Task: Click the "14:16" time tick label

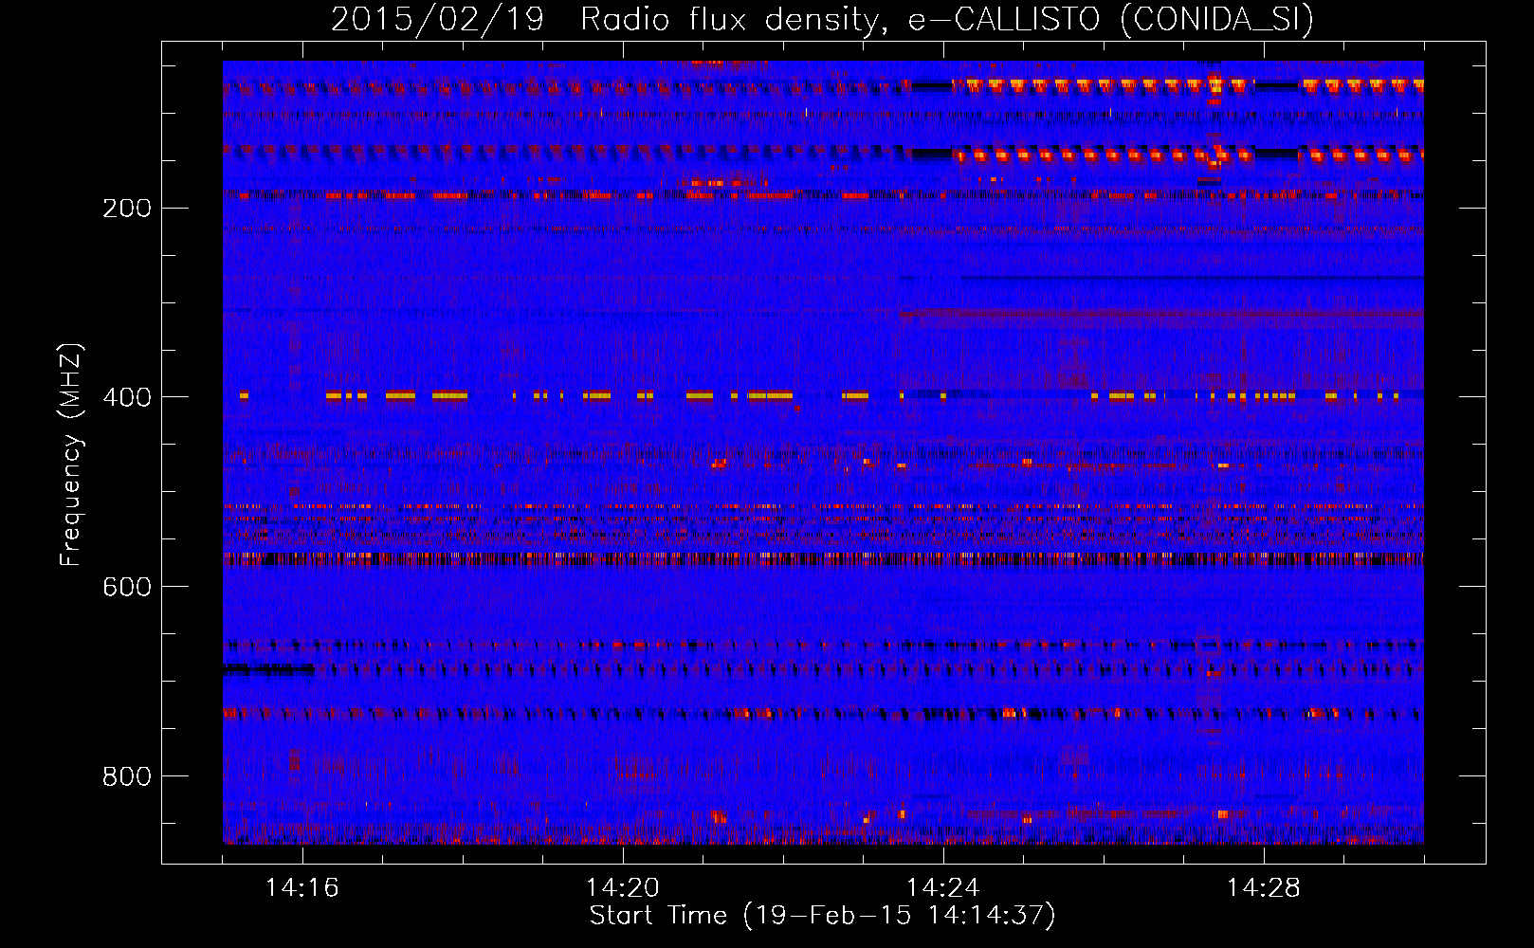Action: click(302, 888)
